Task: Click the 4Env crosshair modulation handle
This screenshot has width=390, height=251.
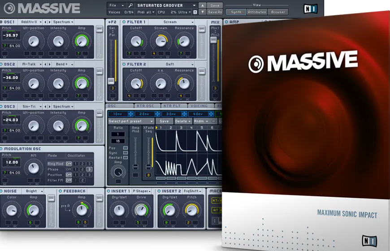Action: 211,114
